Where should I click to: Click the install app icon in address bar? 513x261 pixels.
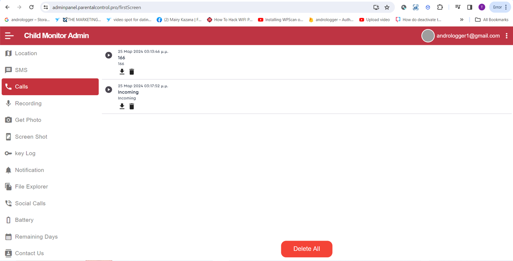376,7
